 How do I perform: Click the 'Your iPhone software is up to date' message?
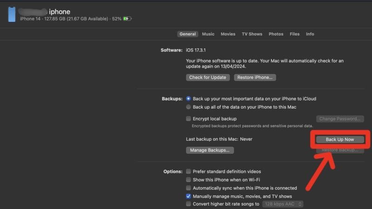[265, 64]
